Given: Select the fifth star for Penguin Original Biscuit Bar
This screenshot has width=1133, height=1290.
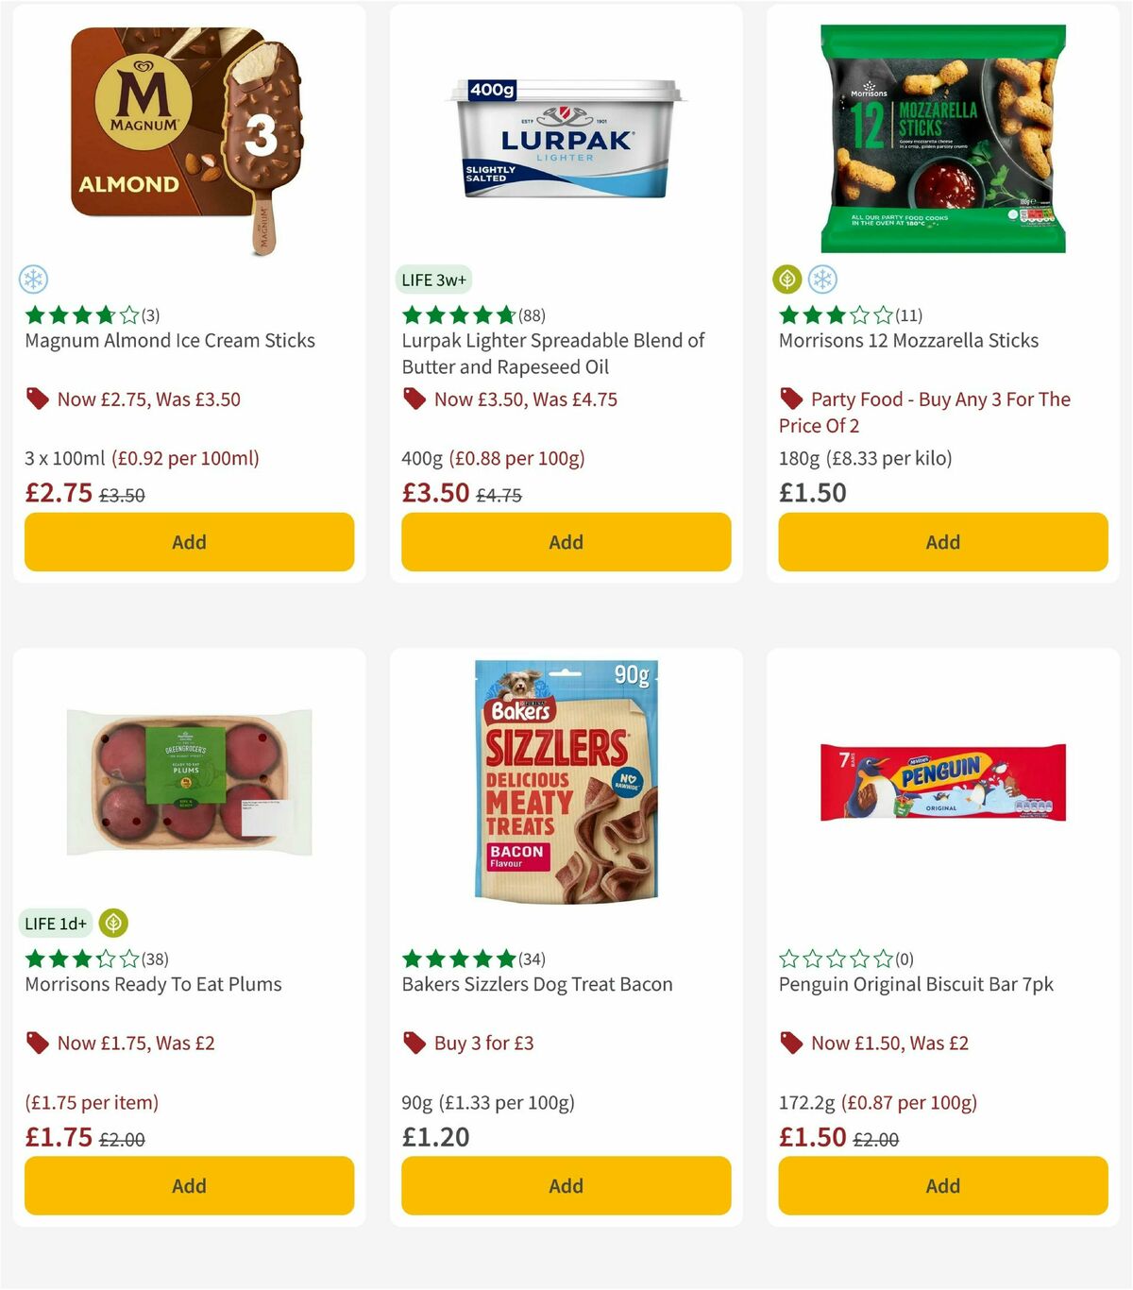Looking at the screenshot, I should click(883, 958).
